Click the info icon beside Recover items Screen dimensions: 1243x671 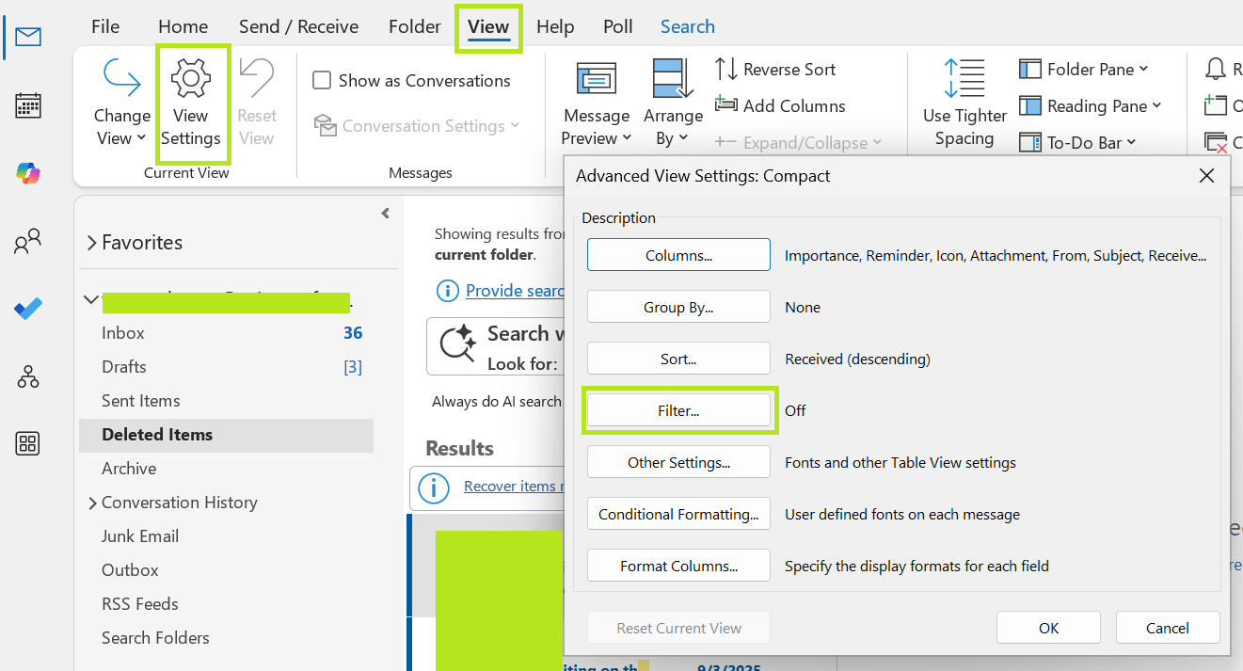pyautogui.click(x=433, y=487)
